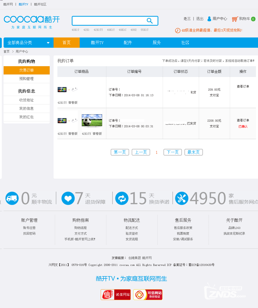Click first order's 42K1TY product thumbnail
258x308 pixels.
68,90
